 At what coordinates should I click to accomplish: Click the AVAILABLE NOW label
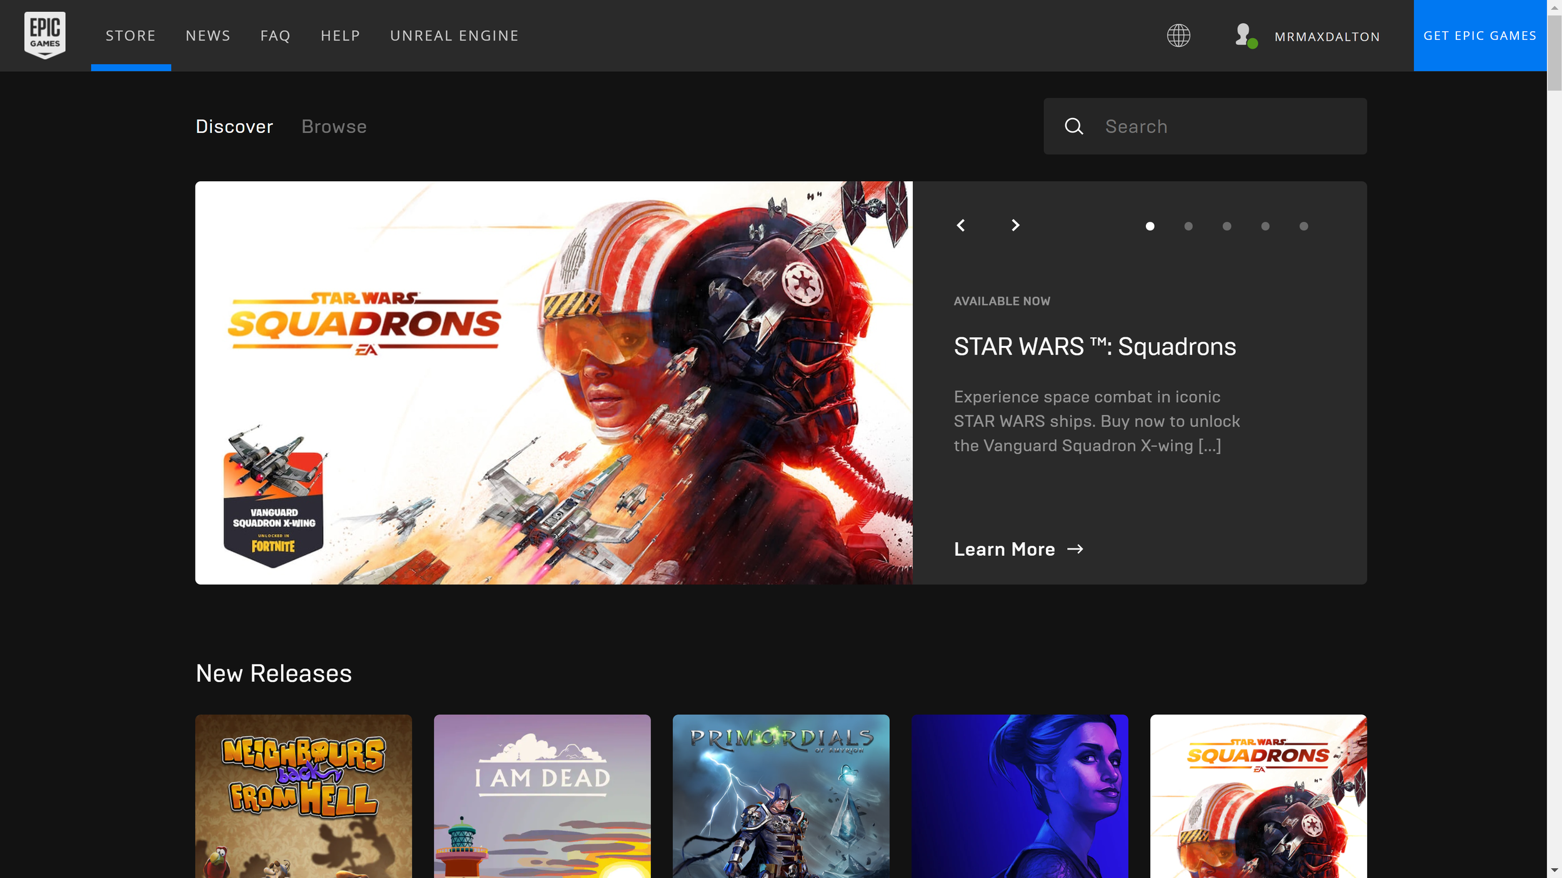point(1002,301)
